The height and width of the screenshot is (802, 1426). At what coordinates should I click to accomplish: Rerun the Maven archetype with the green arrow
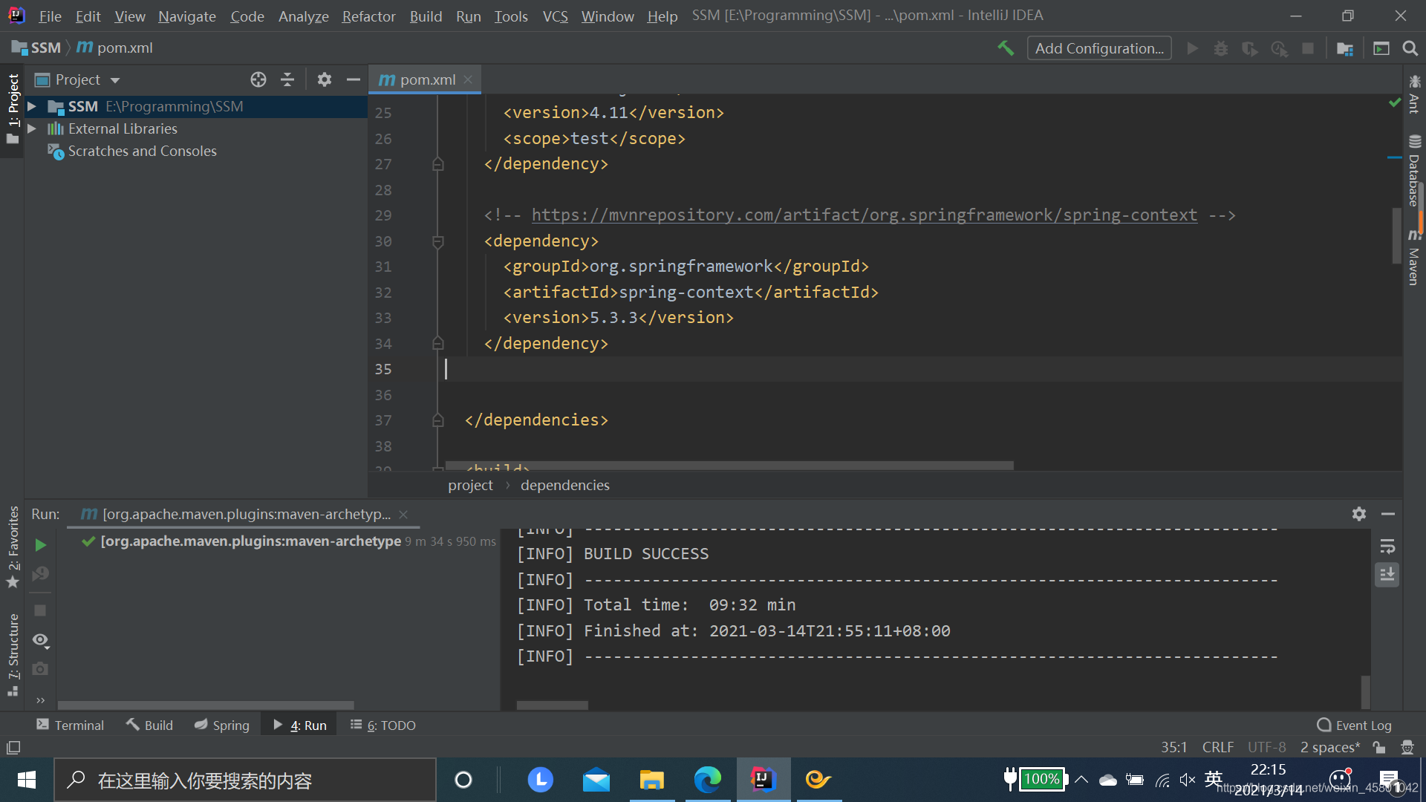[41, 545]
